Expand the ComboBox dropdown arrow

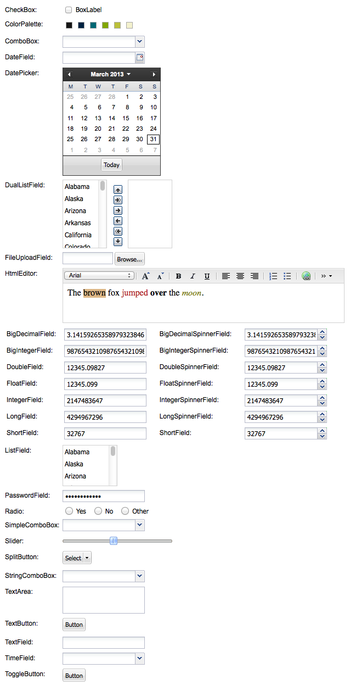click(x=139, y=42)
